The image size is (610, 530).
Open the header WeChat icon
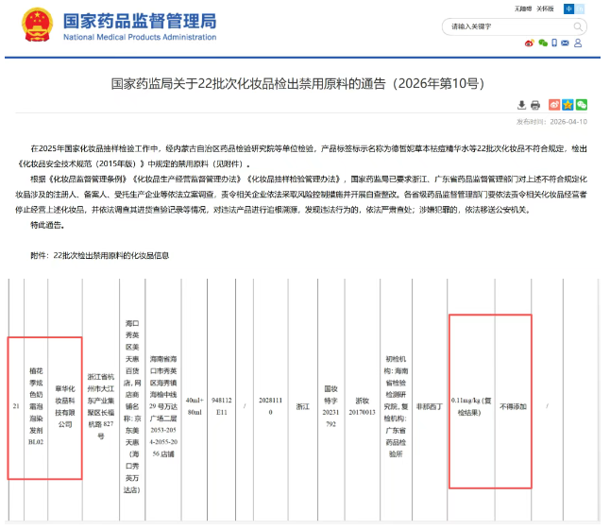(543, 43)
